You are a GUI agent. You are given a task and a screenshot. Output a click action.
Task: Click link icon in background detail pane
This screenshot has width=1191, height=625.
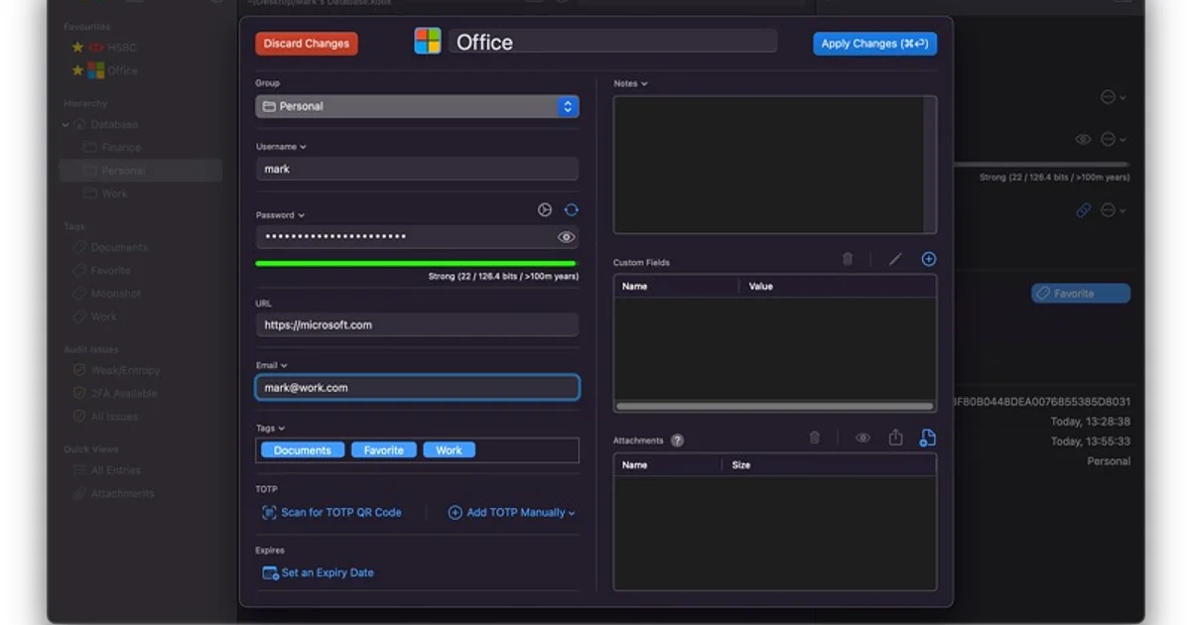tap(1084, 210)
